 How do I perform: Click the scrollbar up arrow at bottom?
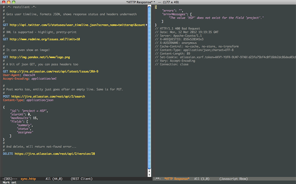[149, 171]
